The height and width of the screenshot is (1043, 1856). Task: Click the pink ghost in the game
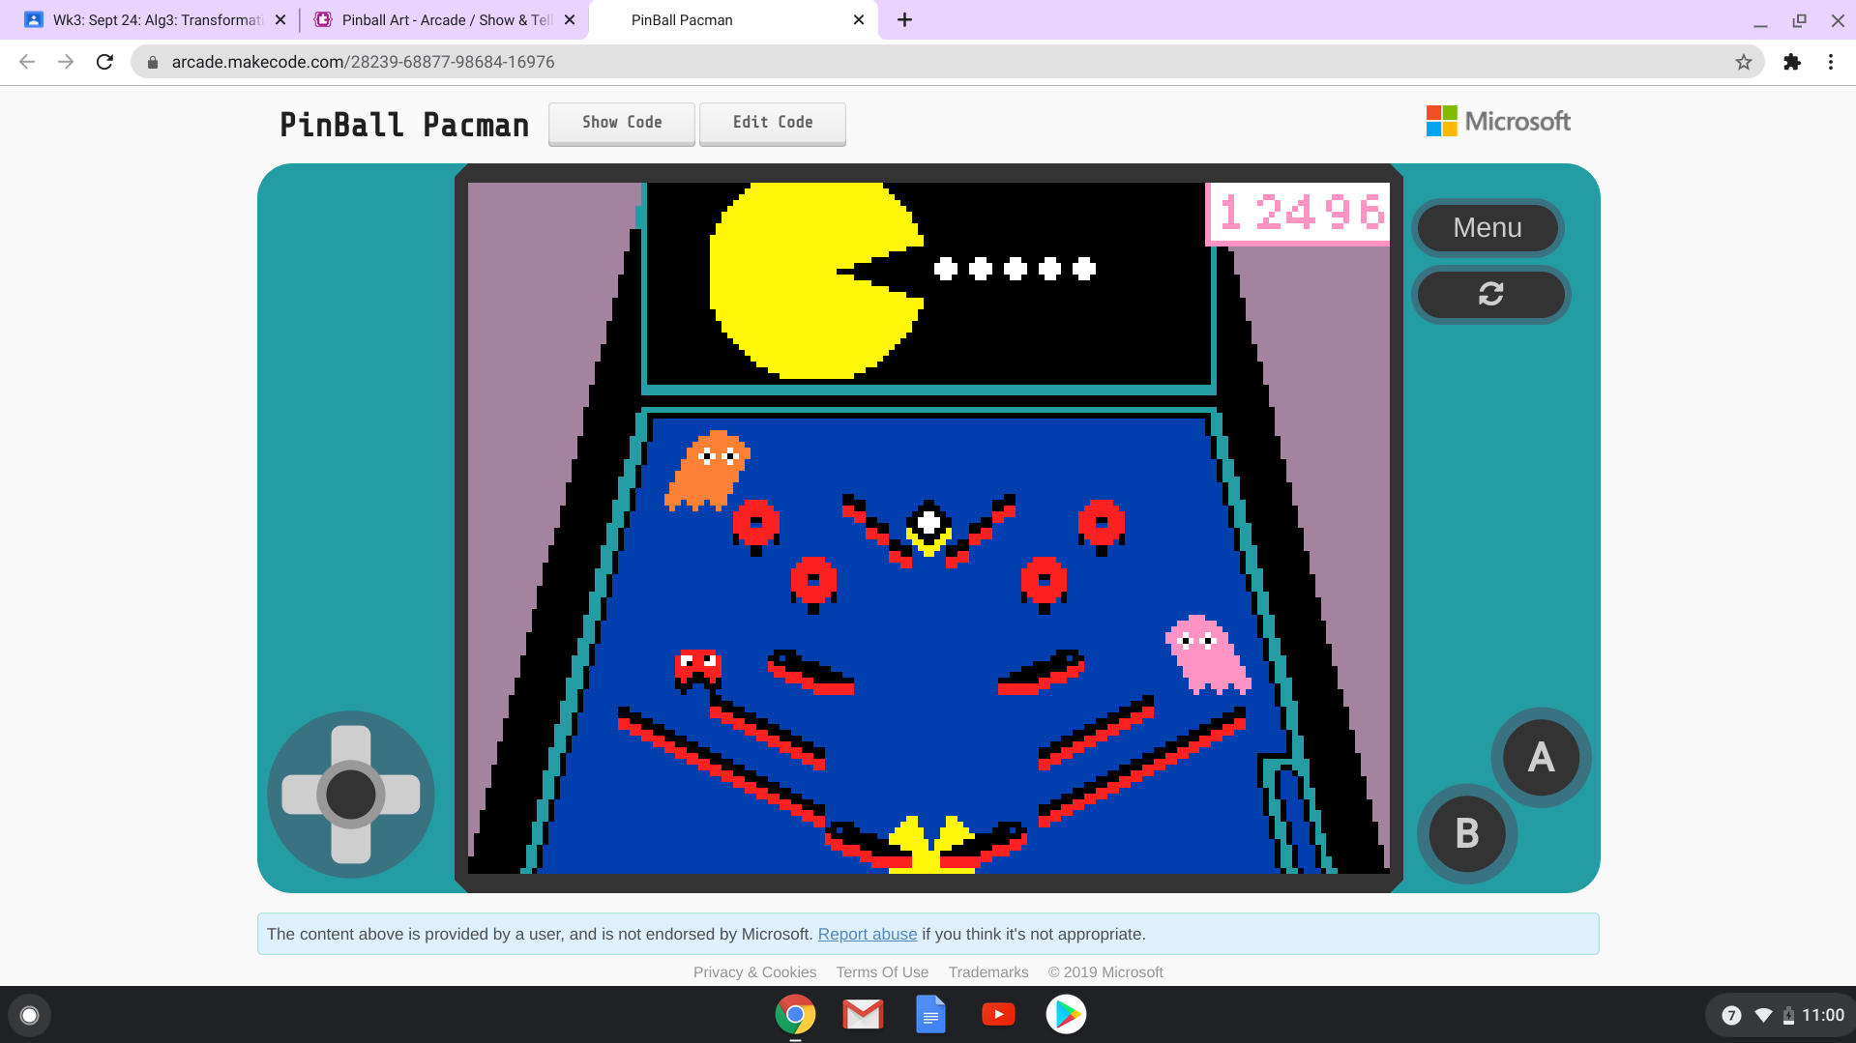pyautogui.click(x=1207, y=654)
